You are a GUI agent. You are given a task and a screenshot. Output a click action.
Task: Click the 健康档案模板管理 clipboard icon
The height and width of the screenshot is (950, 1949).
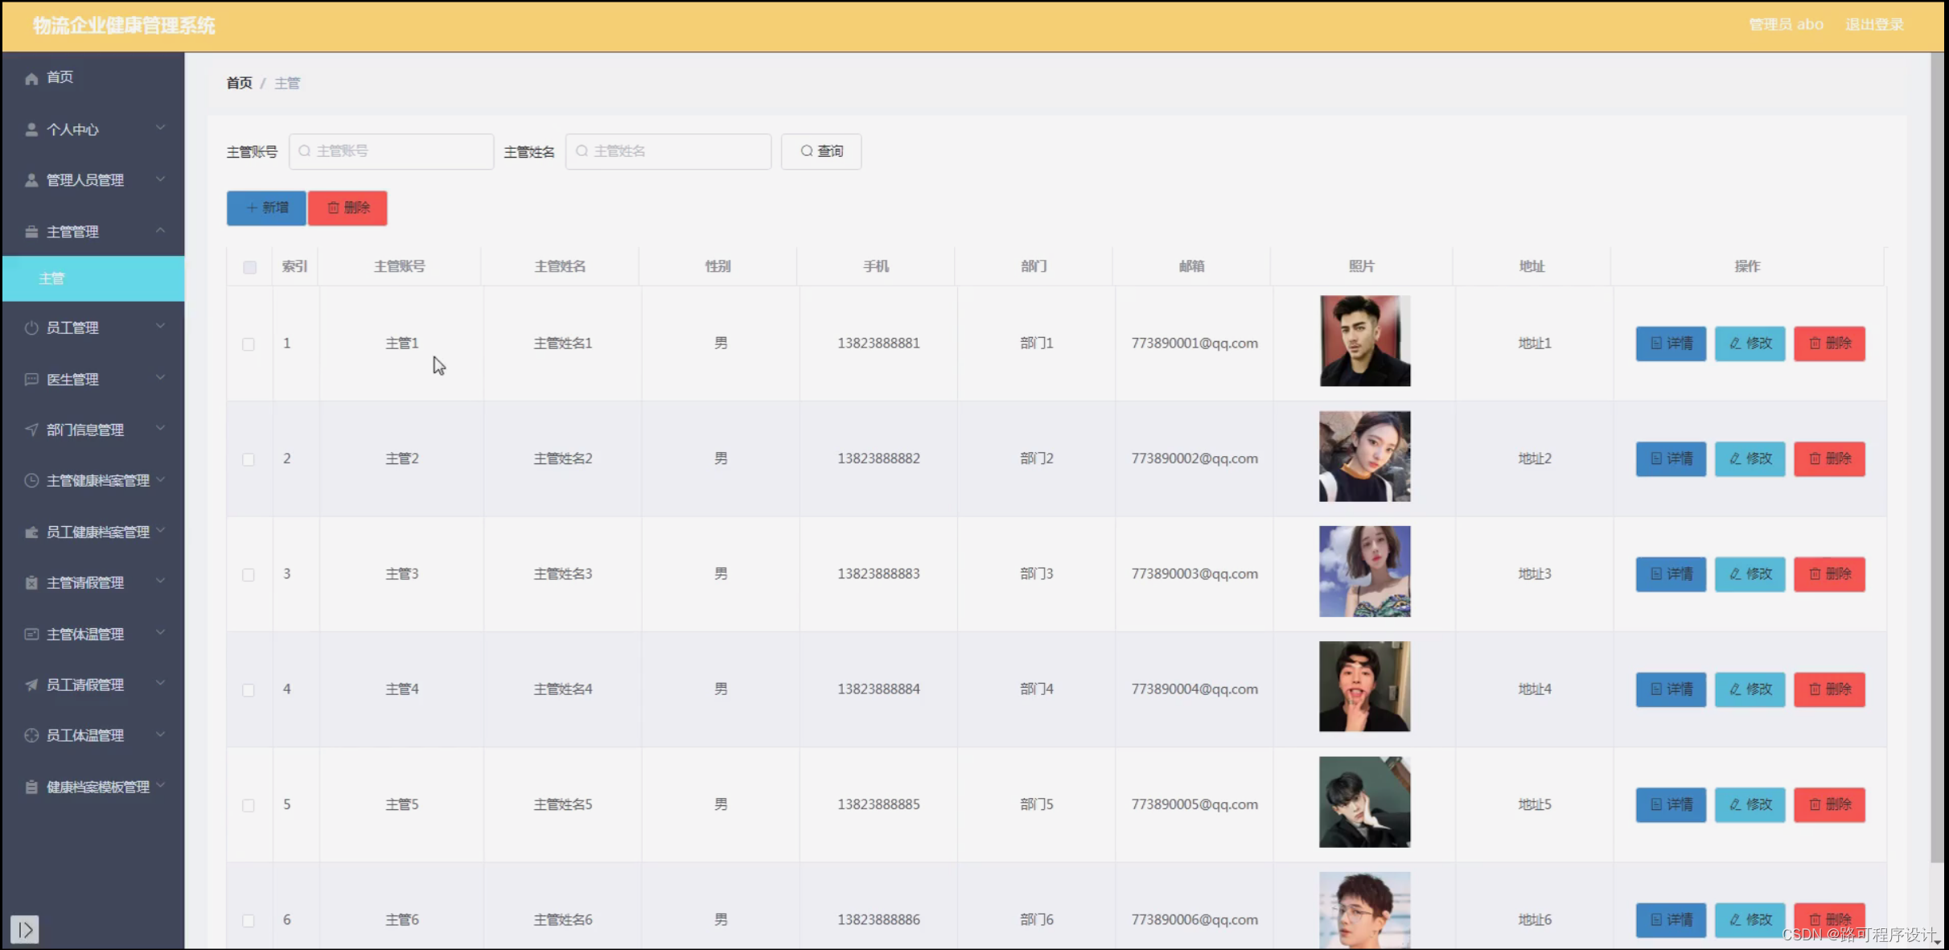[x=31, y=787]
